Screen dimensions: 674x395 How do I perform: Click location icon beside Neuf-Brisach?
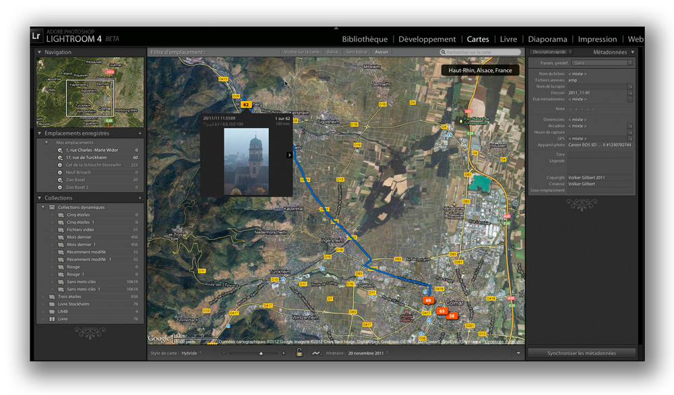(x=60, y=173)
